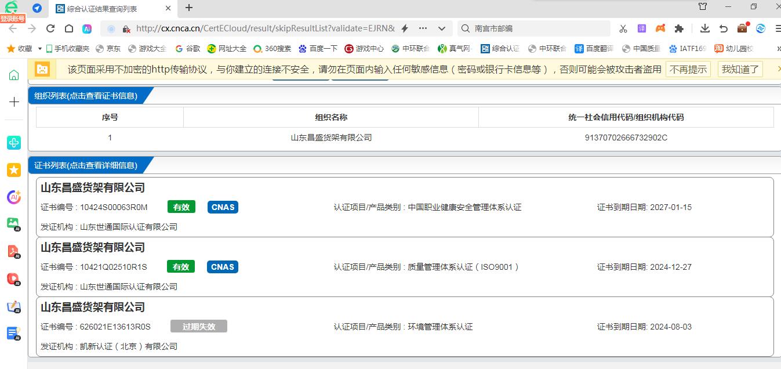Click the 过期失效 status badge
Viewport: 781px width, 369px height.
199,326
